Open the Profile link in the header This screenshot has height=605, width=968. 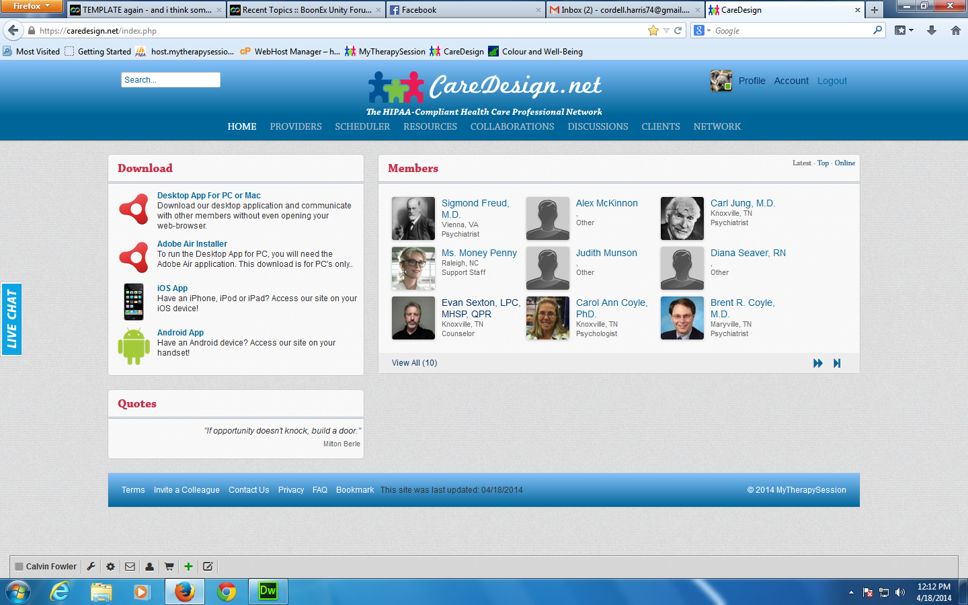752,81
